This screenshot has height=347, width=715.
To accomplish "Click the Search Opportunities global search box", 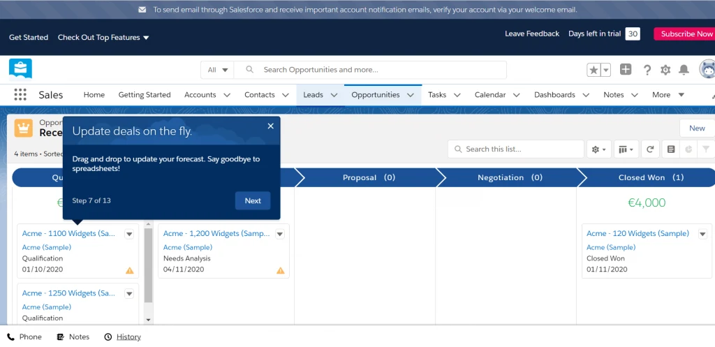I will point(370,70).
